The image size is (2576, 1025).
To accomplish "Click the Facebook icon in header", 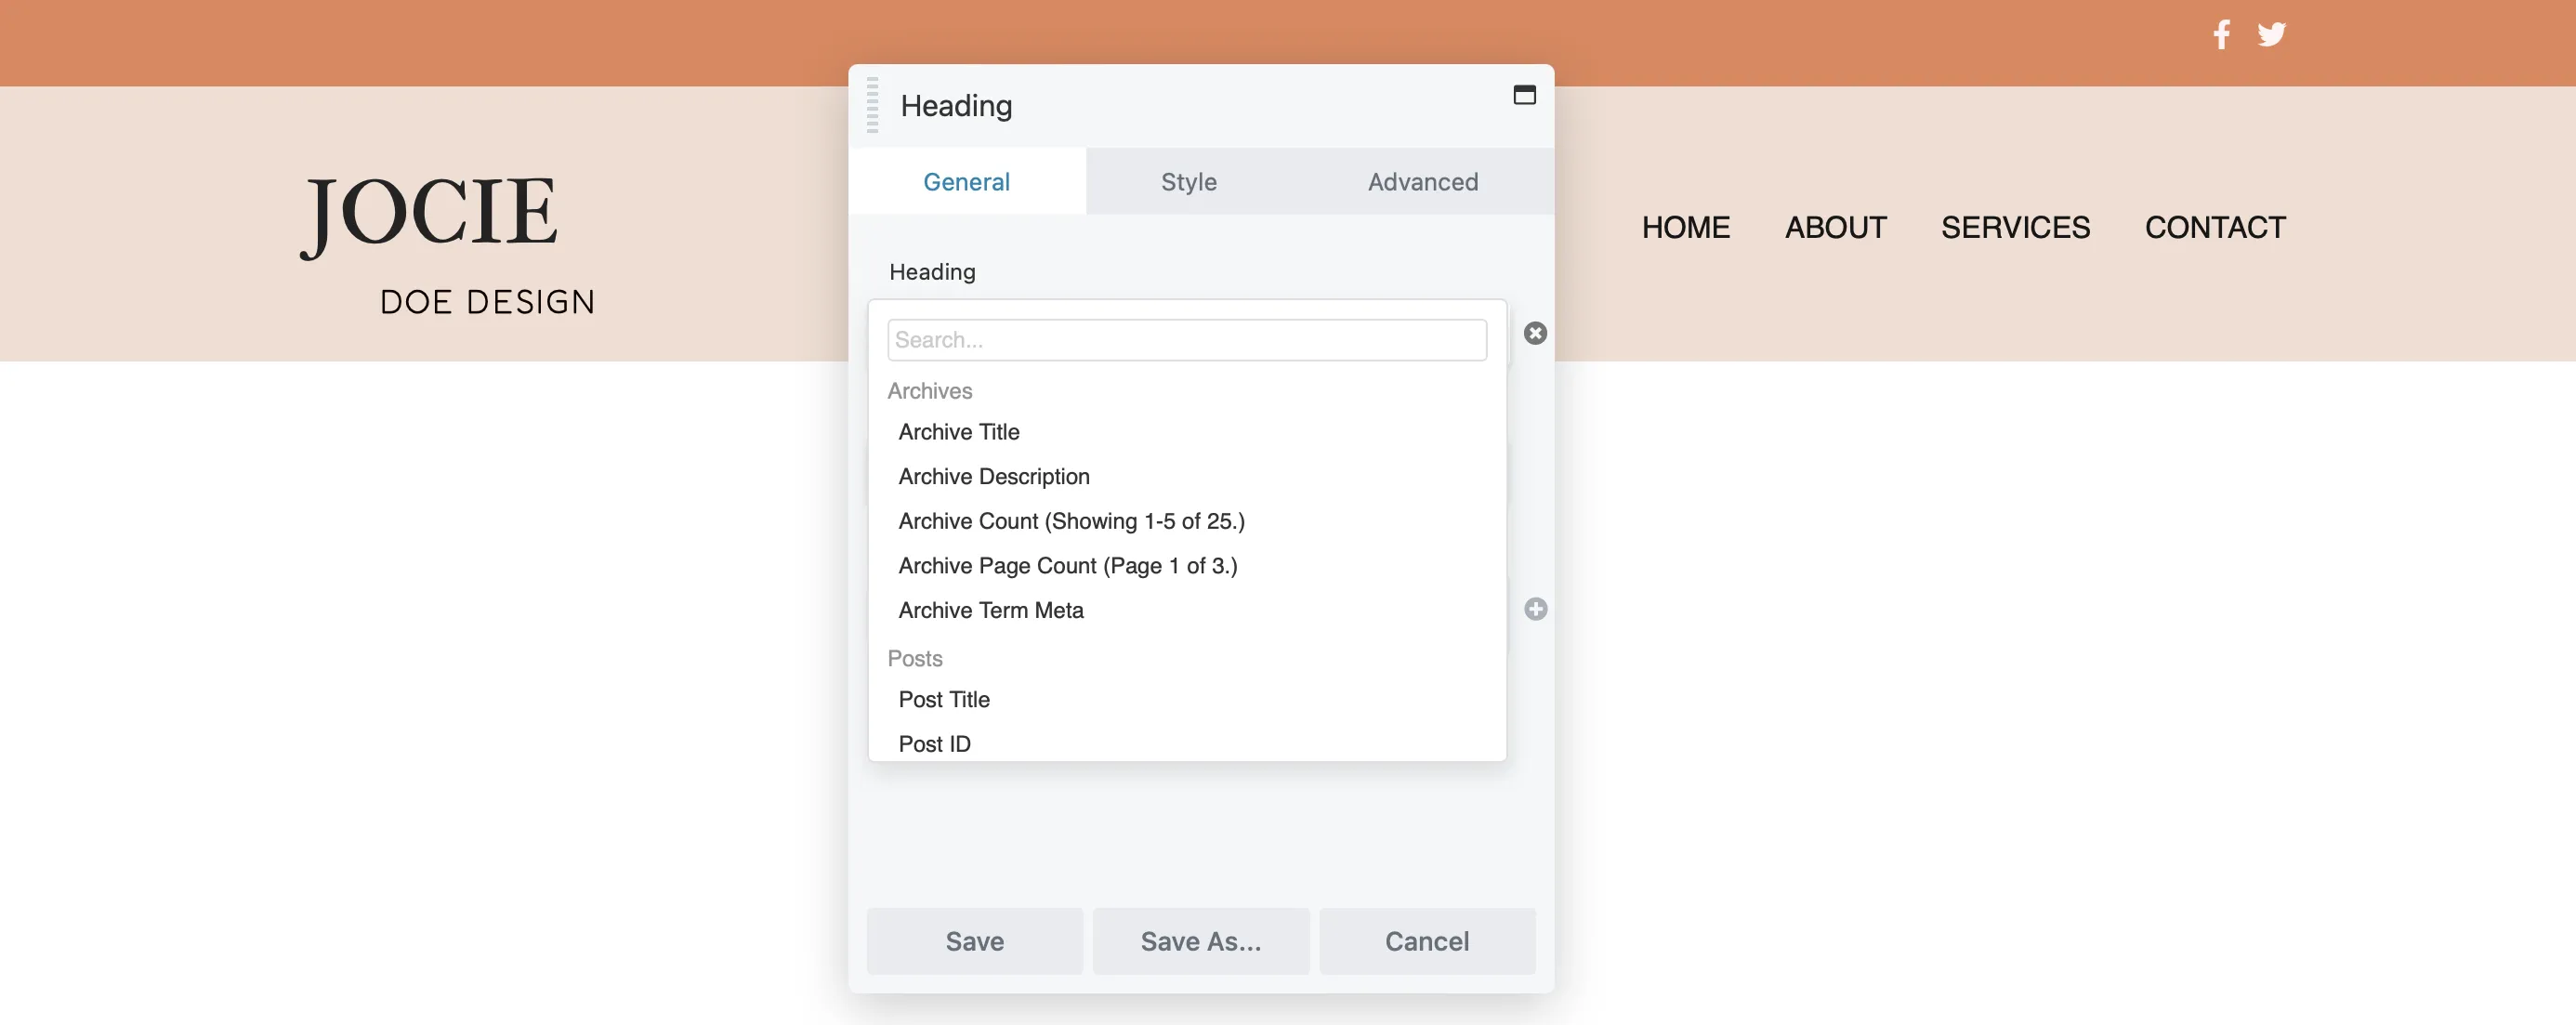I will [x=2221, y=33].
